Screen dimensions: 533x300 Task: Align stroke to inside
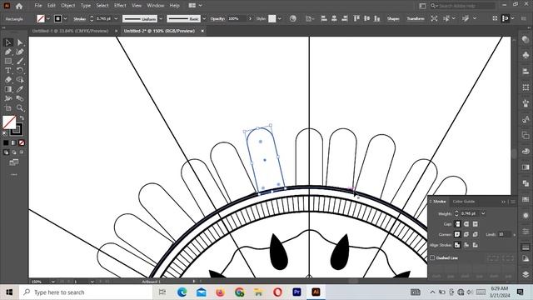pyautogui.click(x=466, y=245)
